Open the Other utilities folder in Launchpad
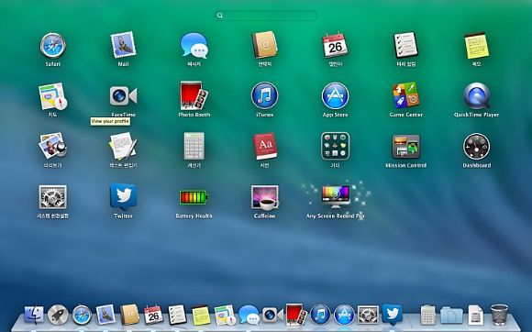The width and height of the screenshot is (532, 332). pyautogui.click(x=335, y=146)
